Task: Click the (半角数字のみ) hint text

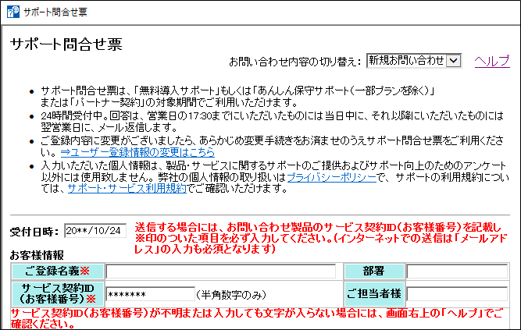Action: (231, 295)
